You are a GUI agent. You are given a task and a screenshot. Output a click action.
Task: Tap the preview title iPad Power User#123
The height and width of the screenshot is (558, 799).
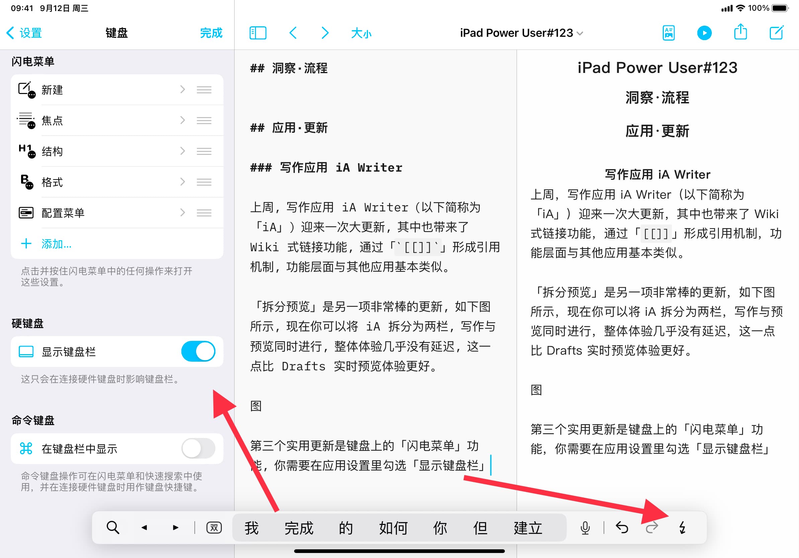tap(657, 68)
